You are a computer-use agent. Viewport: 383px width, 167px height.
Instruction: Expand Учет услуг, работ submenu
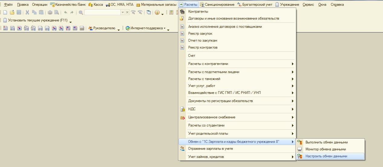(237, 86)
